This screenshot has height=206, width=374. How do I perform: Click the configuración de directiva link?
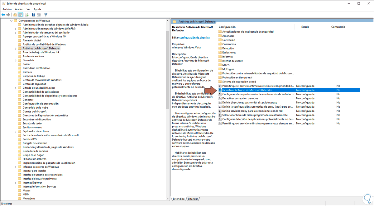click(194, 37)
